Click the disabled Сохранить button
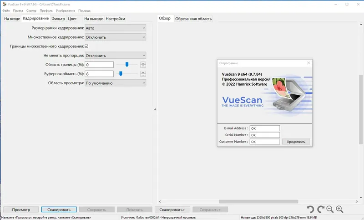The width and height of the screenshot is (364, 220). point(96,210)
